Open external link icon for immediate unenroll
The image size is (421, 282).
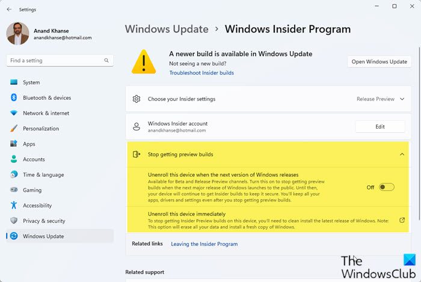402,220
